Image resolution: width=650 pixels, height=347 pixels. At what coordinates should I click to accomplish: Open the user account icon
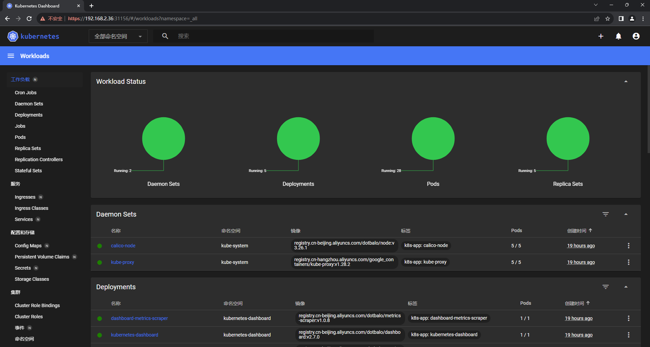click(x=636, y=36)
